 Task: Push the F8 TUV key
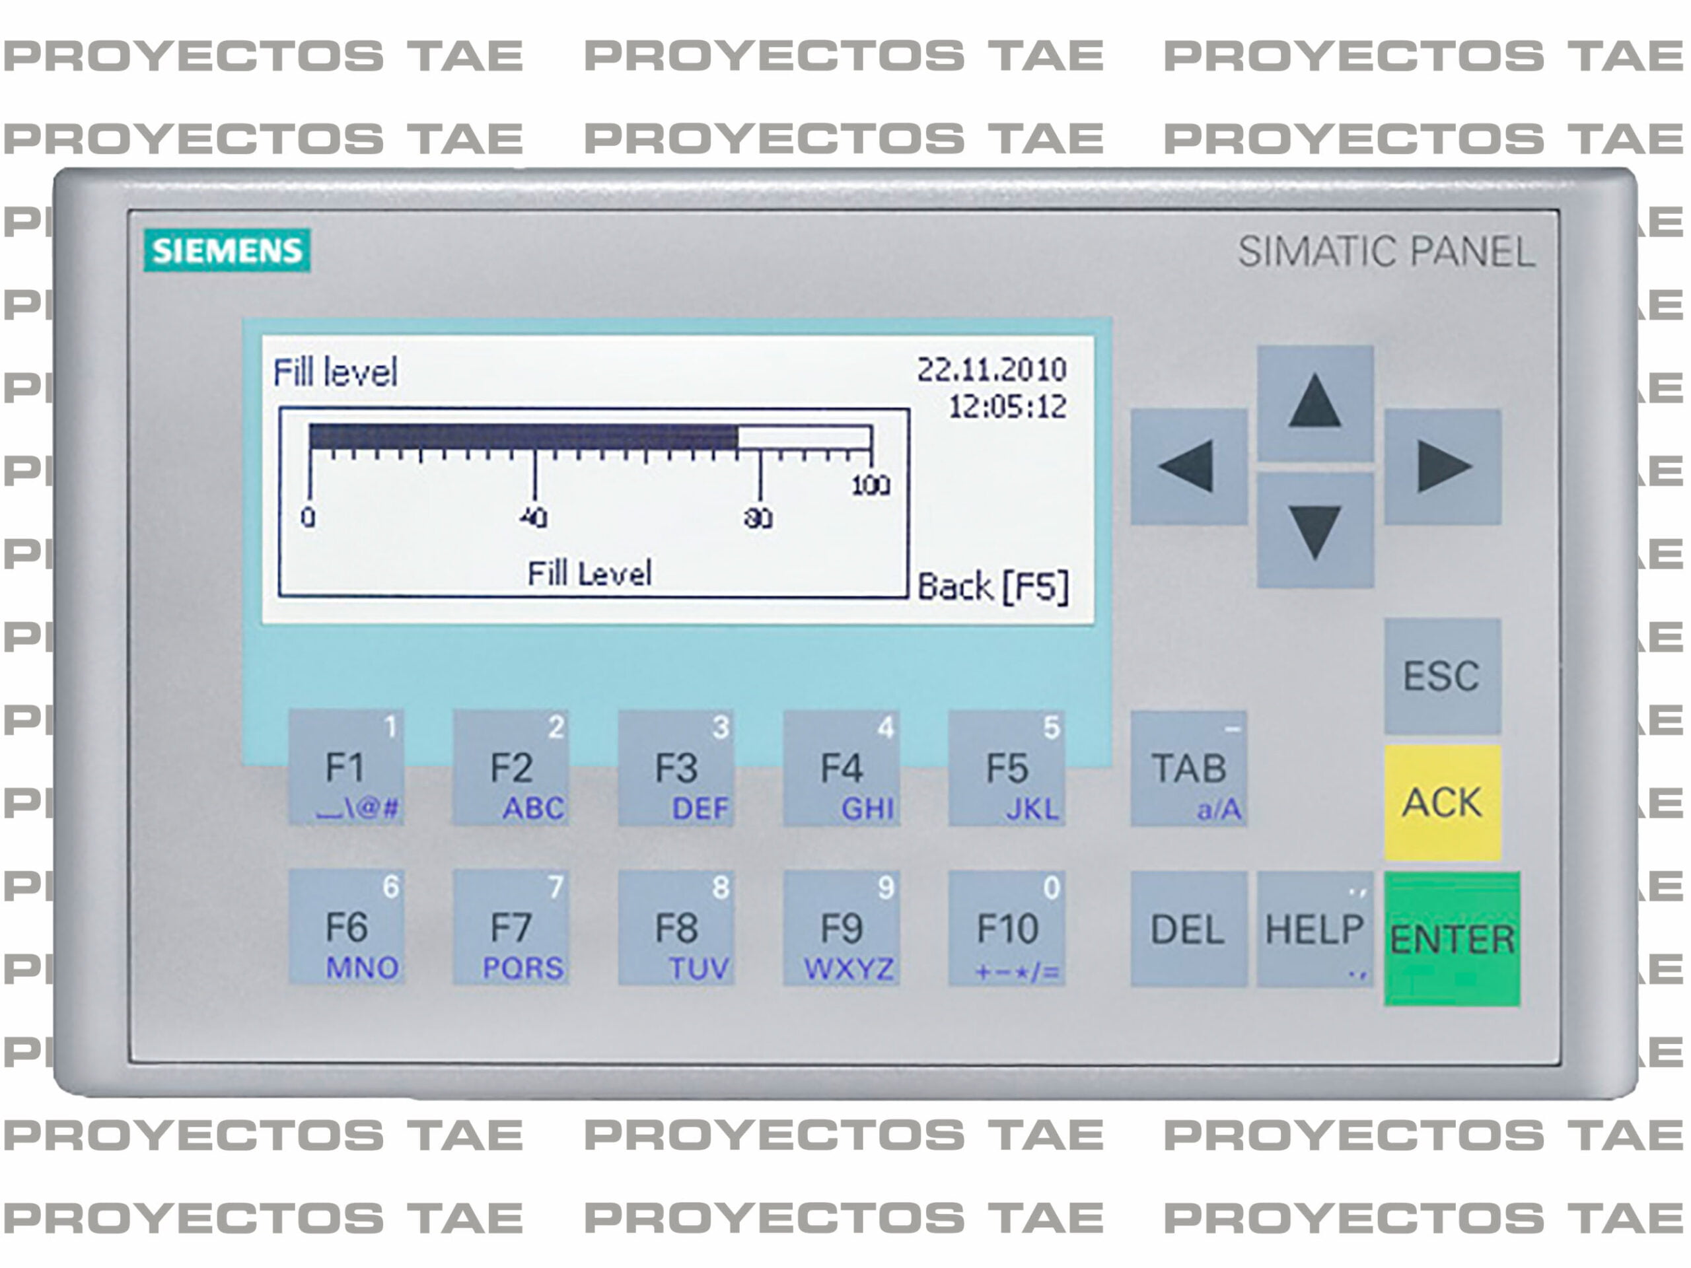(676, 927)
